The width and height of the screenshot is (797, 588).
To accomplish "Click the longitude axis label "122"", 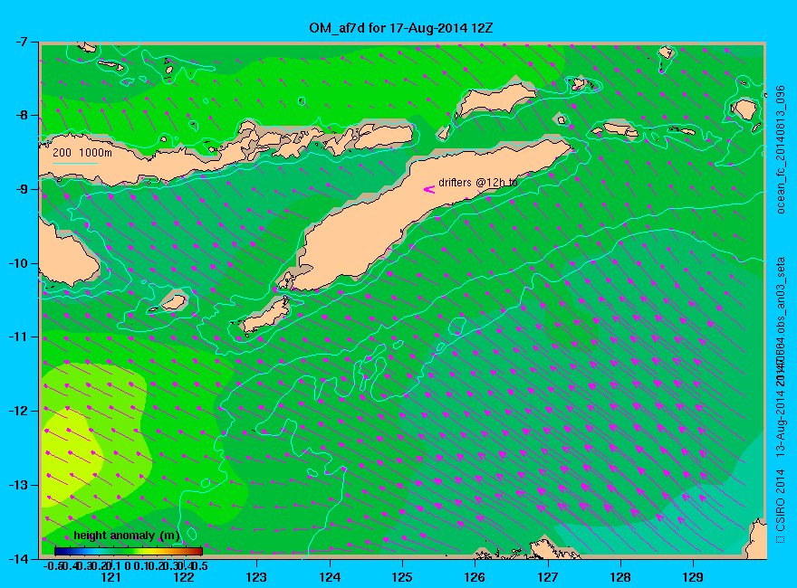I will pos(184,577).
